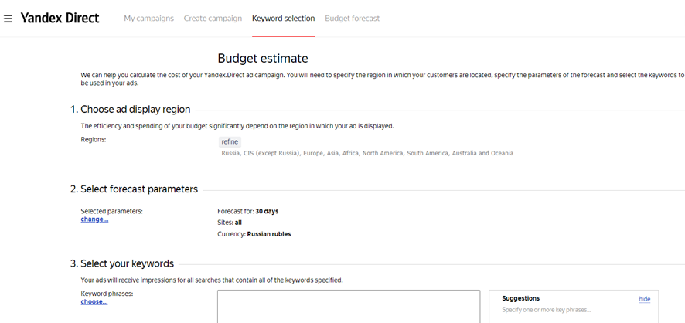Click the Currency: Russian rubles parameter
The image size is (685, 323).
tap(254, 234)
